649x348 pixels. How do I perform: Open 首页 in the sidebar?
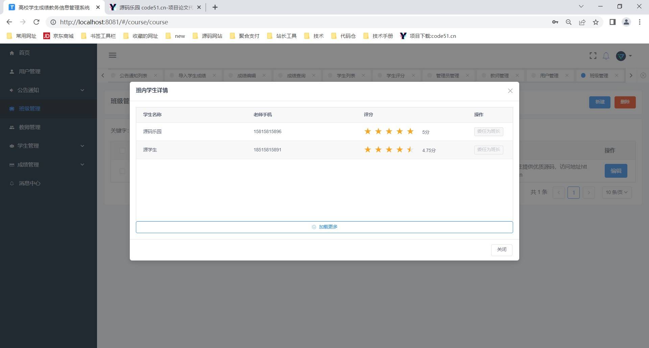tap(48, 53)
